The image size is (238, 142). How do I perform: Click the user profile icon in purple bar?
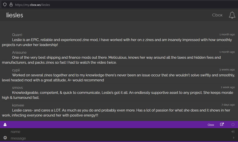5,125
